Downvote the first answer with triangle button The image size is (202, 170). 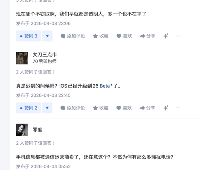pos(47,36)
